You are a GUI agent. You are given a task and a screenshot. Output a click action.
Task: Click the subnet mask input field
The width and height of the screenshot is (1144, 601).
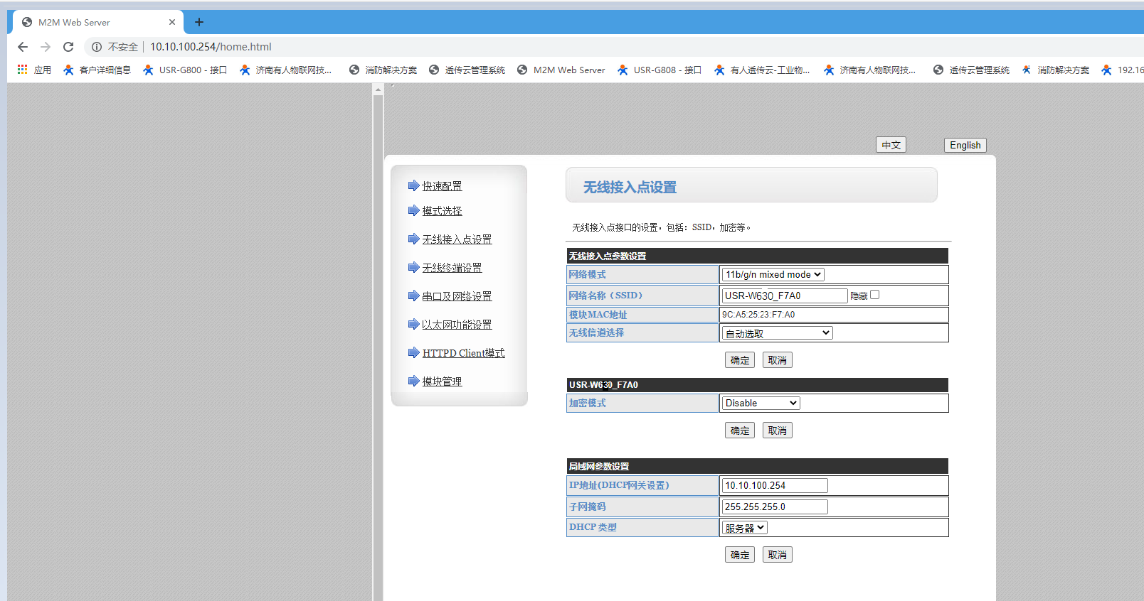(x=774, y=507)
